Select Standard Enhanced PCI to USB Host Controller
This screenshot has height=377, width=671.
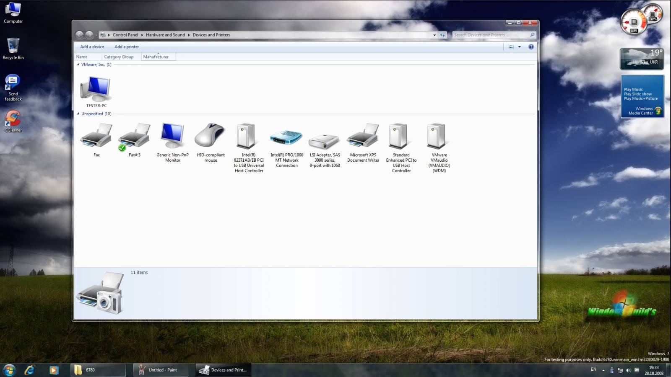pyautogui.click(x=401, y=147)
